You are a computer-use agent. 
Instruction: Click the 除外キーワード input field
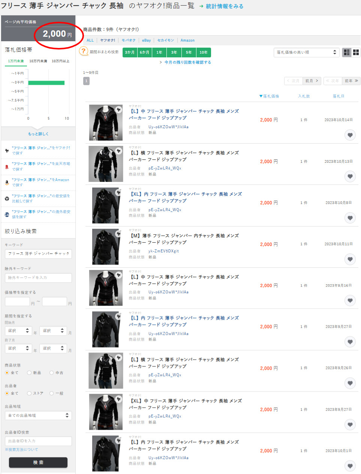[x=38, y=278]
